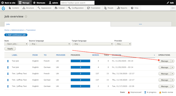Expand the Provider Any dropdown
Viewport: 176px width, 96px height.
point(123,44)
